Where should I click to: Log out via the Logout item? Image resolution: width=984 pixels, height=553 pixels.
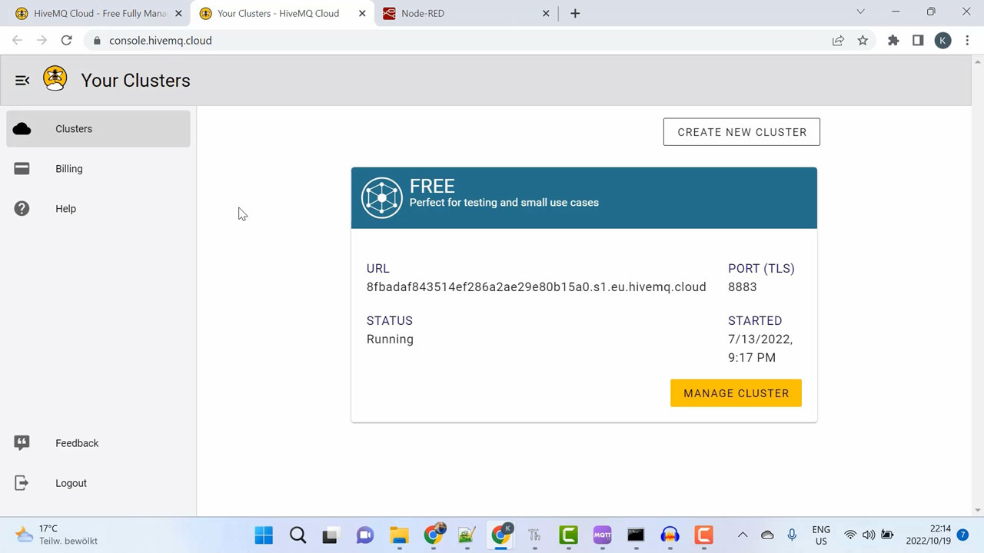(x=98, y=483)
